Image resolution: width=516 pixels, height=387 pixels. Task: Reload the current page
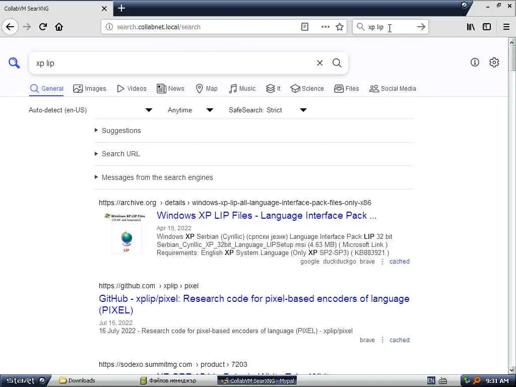tap(43, 27)
